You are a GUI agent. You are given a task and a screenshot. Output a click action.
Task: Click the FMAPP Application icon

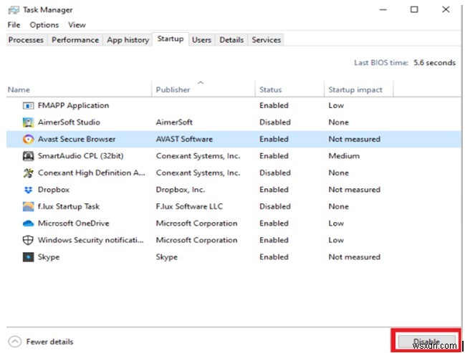(28, 105)
